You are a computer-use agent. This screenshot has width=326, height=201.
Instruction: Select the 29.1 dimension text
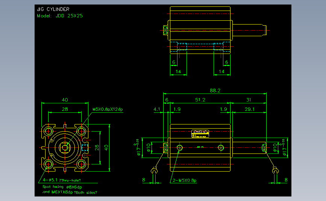[250, 109]
